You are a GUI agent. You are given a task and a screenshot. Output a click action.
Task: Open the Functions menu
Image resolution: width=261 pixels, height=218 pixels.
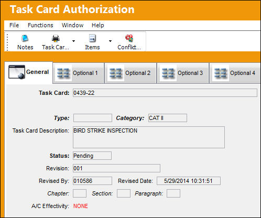pos(40,25)
